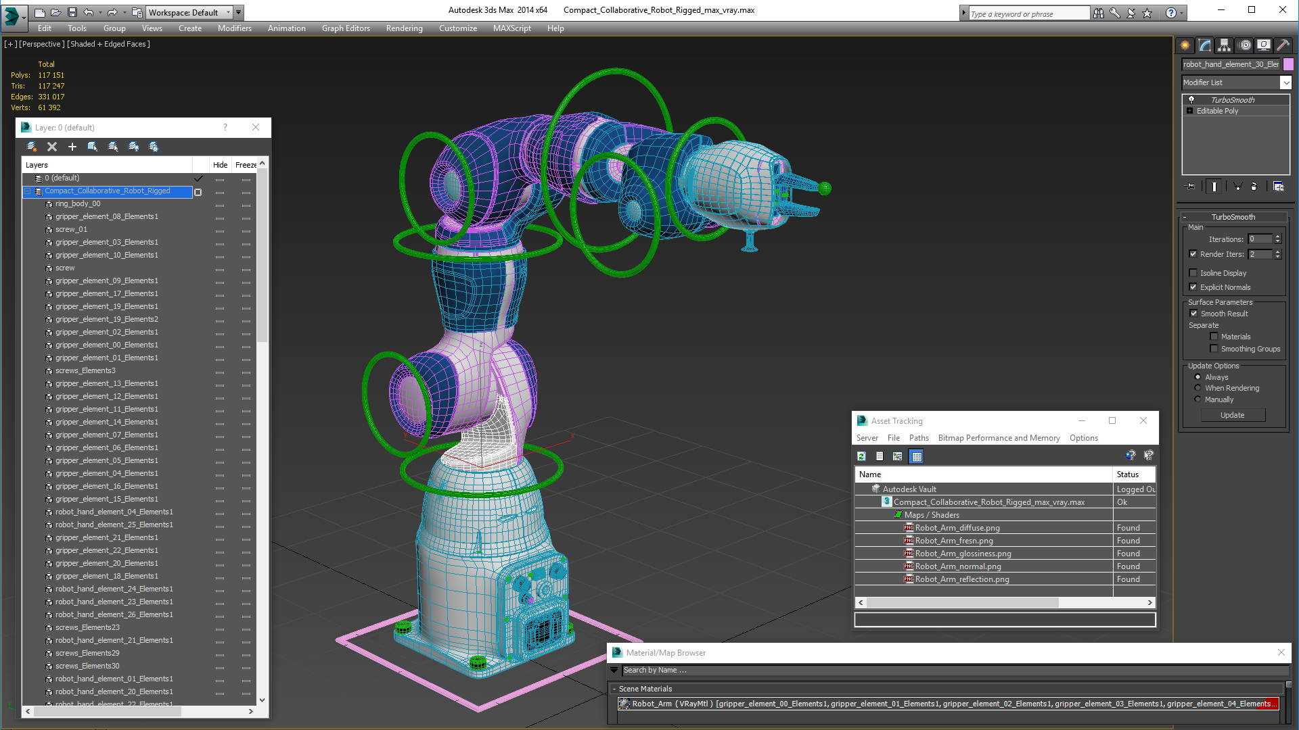Click the layer freeze icon for Compact_Collaborative_Robot_Rigged
Screen dimensions: 1299x730
(248, 191)
